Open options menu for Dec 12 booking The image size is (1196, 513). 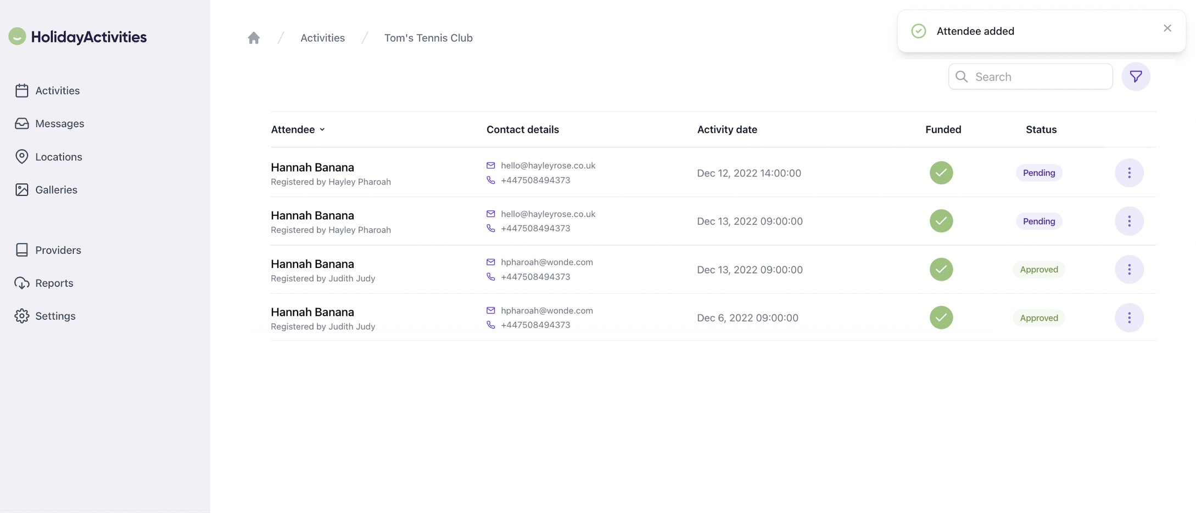click(x=1129, y=173)
